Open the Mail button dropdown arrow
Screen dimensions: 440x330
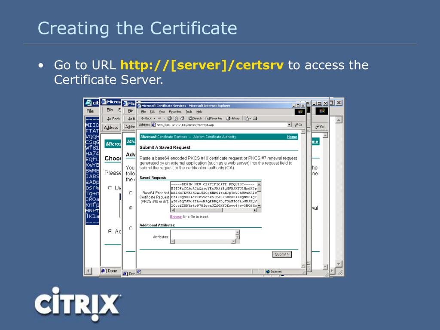(250, 119)
